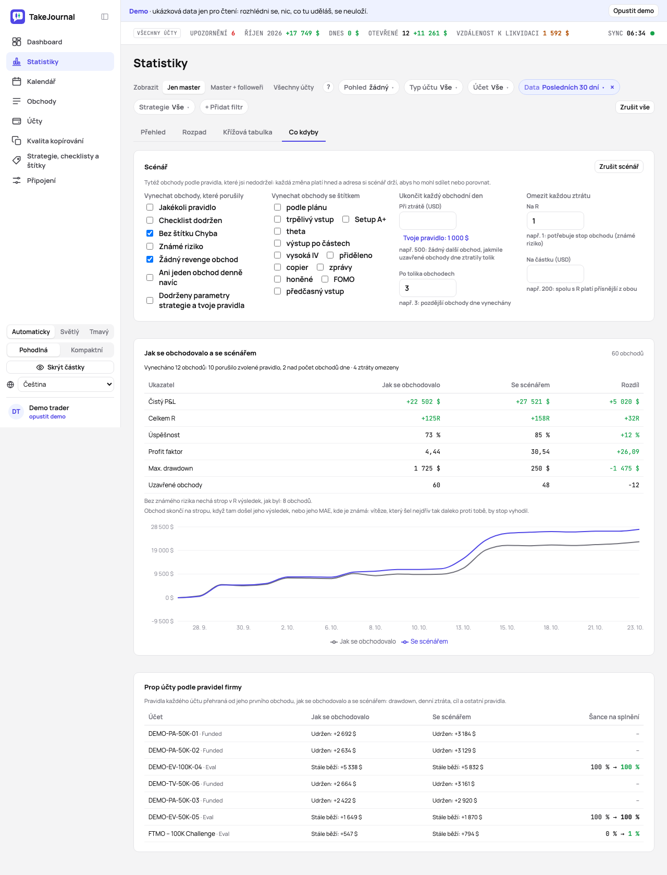667x875 pixels.
Task: Open the Typ účtu filter dropdown
Action: (x=434, y=87)
